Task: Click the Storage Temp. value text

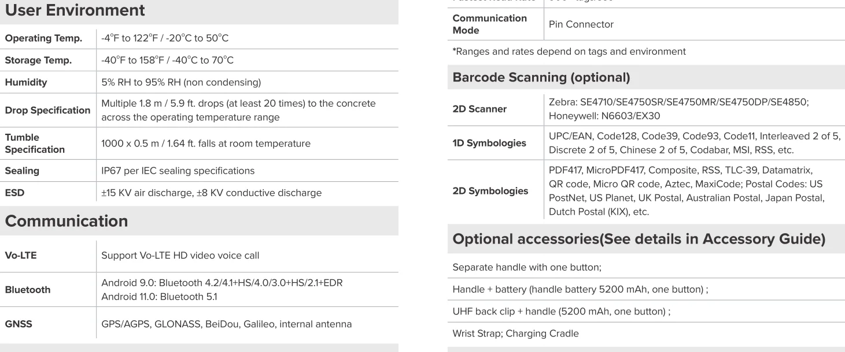Action: tap(167, 61)
